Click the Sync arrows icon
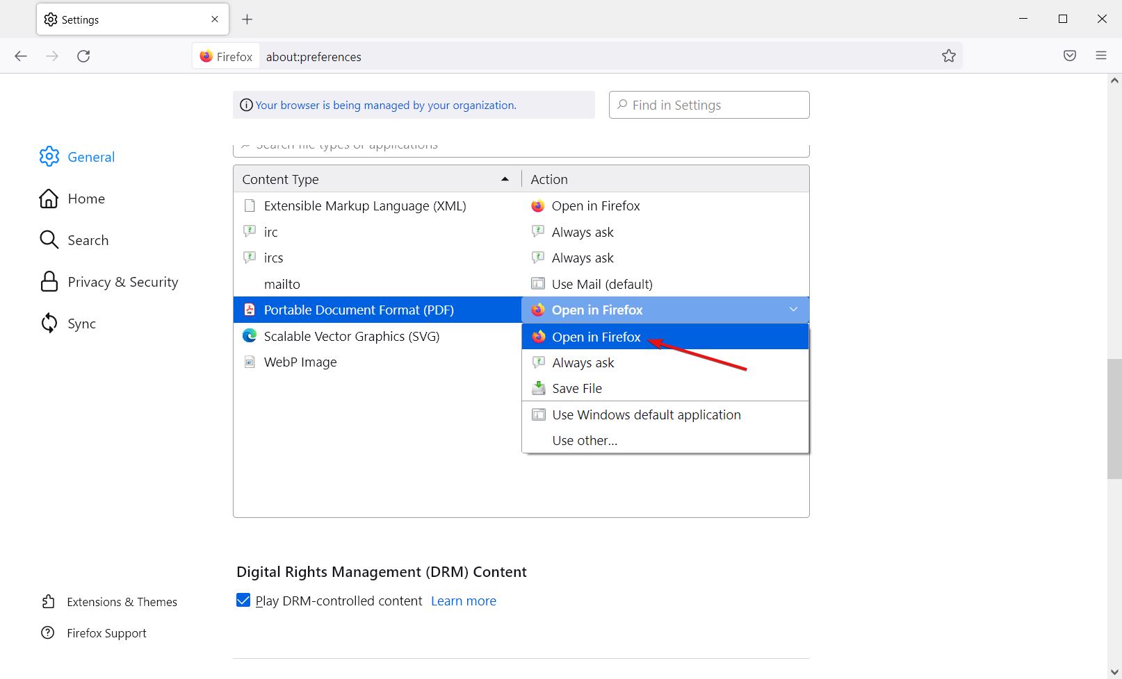The width and height of the screenshot is (1122, 679). click(x=49, y=324)
